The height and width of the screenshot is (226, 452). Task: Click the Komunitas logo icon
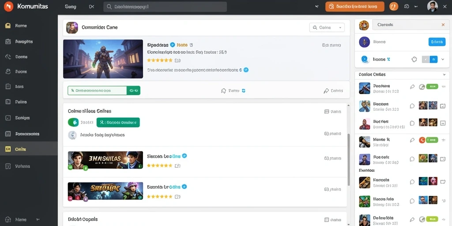(9, 6)
